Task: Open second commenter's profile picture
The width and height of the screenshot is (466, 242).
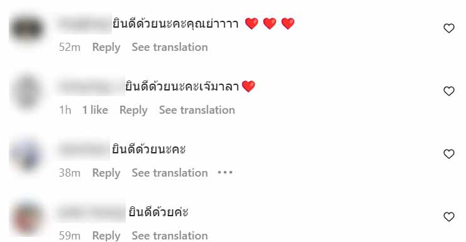Action: pyautogui.click(x=27, y=91)
